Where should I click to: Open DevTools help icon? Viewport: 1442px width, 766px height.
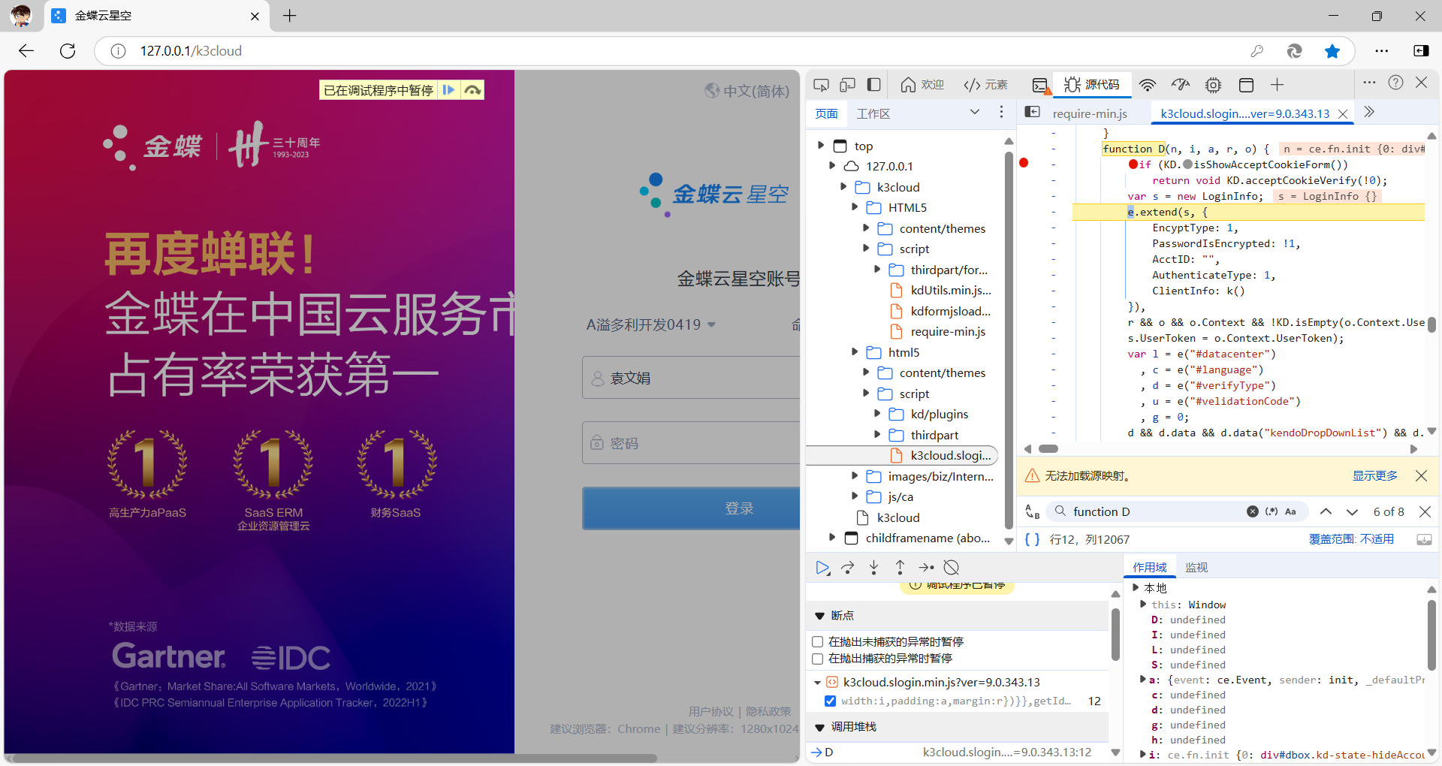1395,83
